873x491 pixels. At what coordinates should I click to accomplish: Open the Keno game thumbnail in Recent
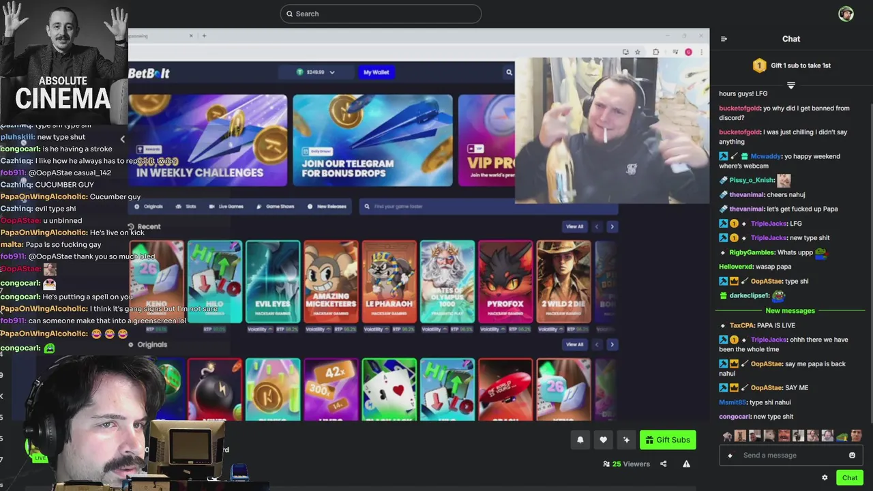coord(156,282)
